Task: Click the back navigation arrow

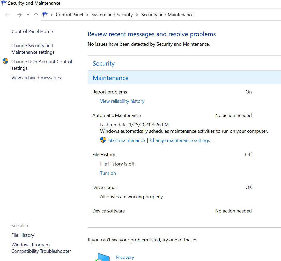Action: [7, 15]
